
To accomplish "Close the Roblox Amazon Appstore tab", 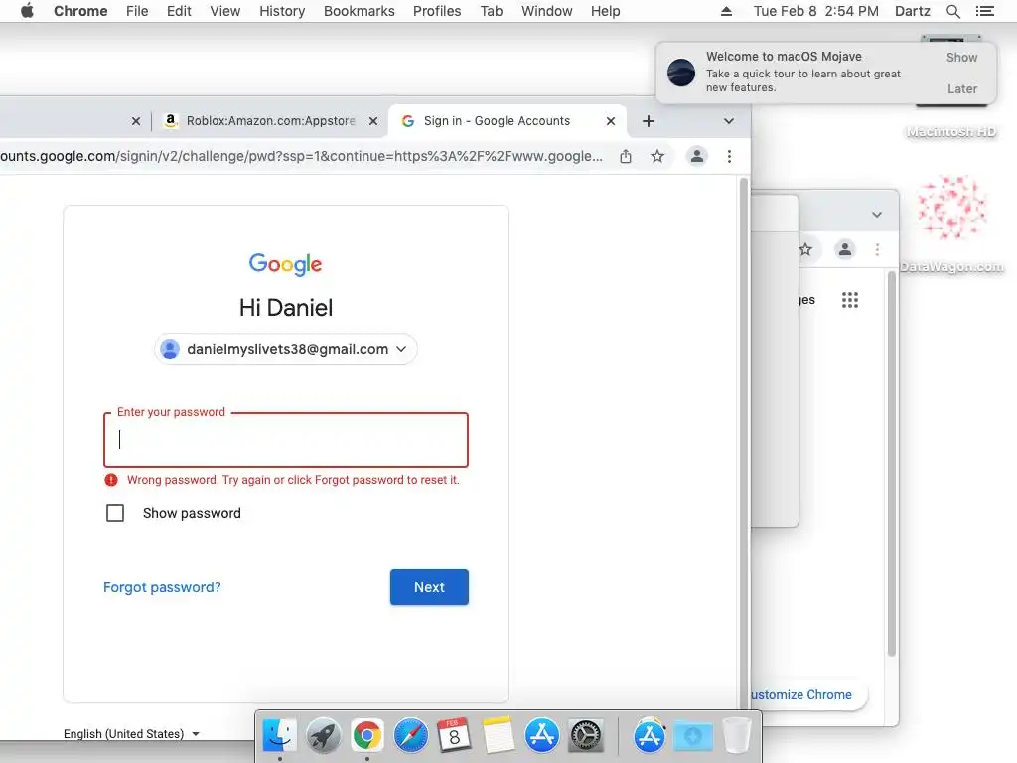I will click(373, 121).
